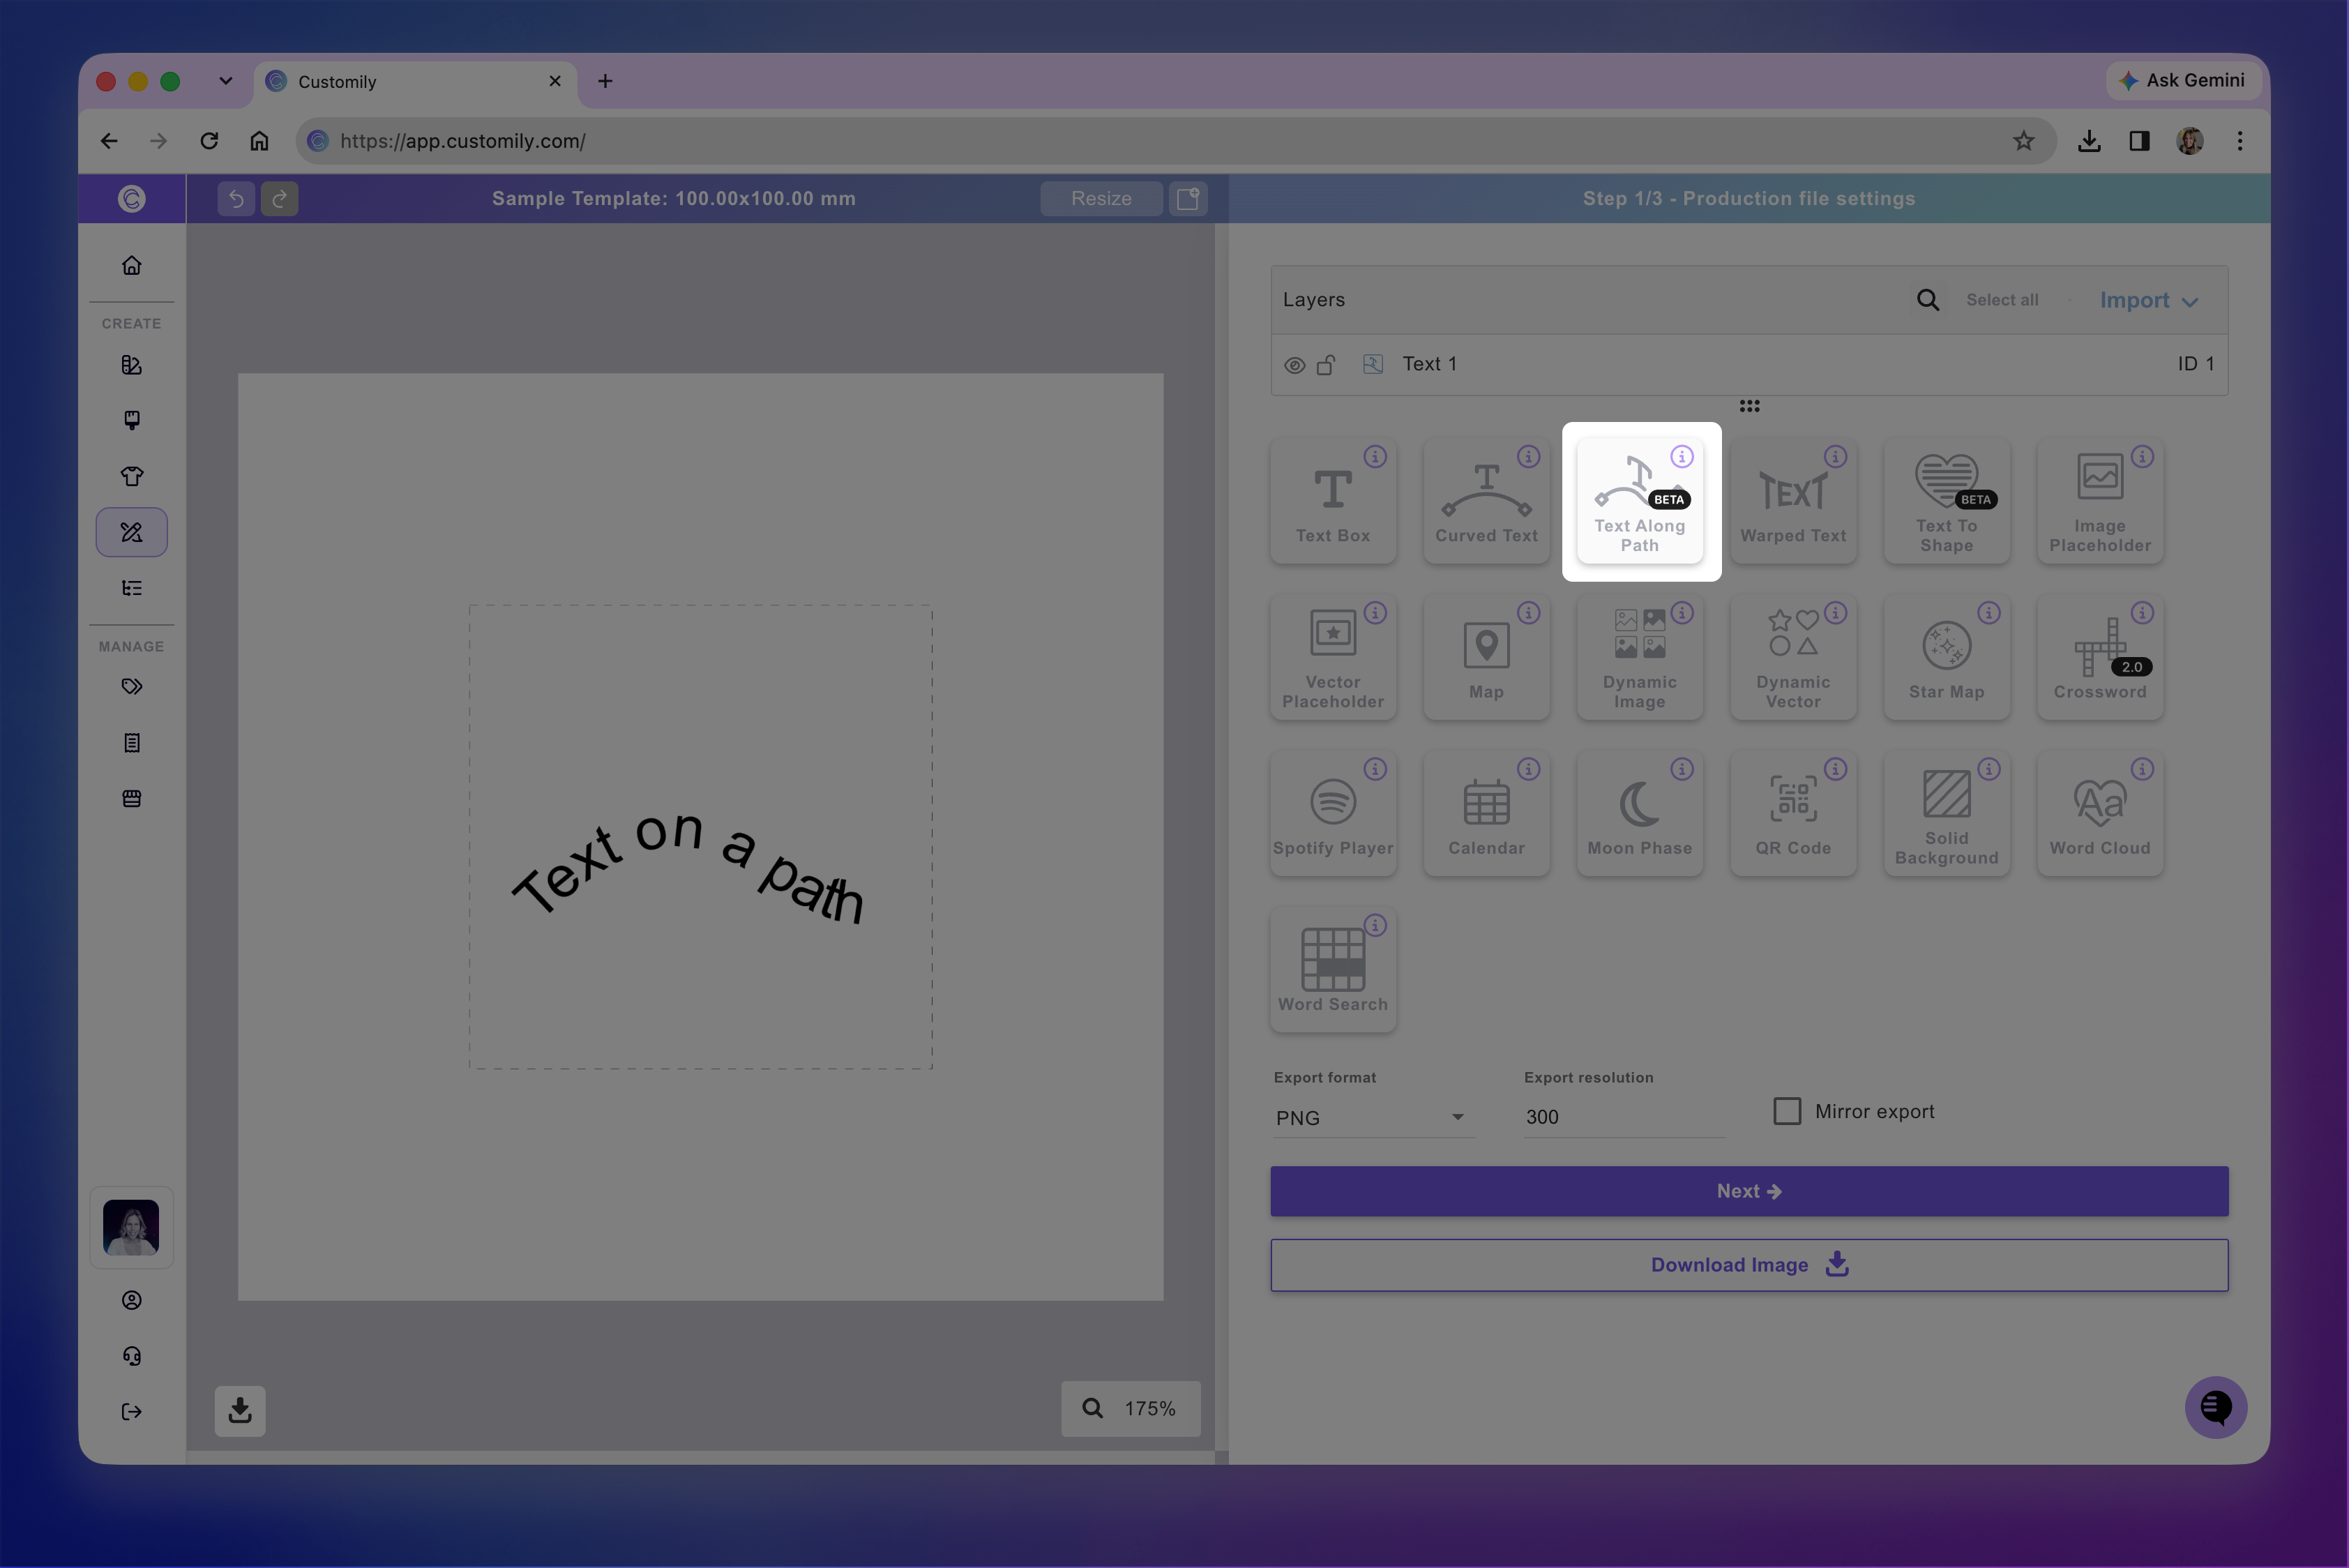Open the 175% zoom control
Viewport: 2349px width, 1568px height.
tap(1131, 1408)
